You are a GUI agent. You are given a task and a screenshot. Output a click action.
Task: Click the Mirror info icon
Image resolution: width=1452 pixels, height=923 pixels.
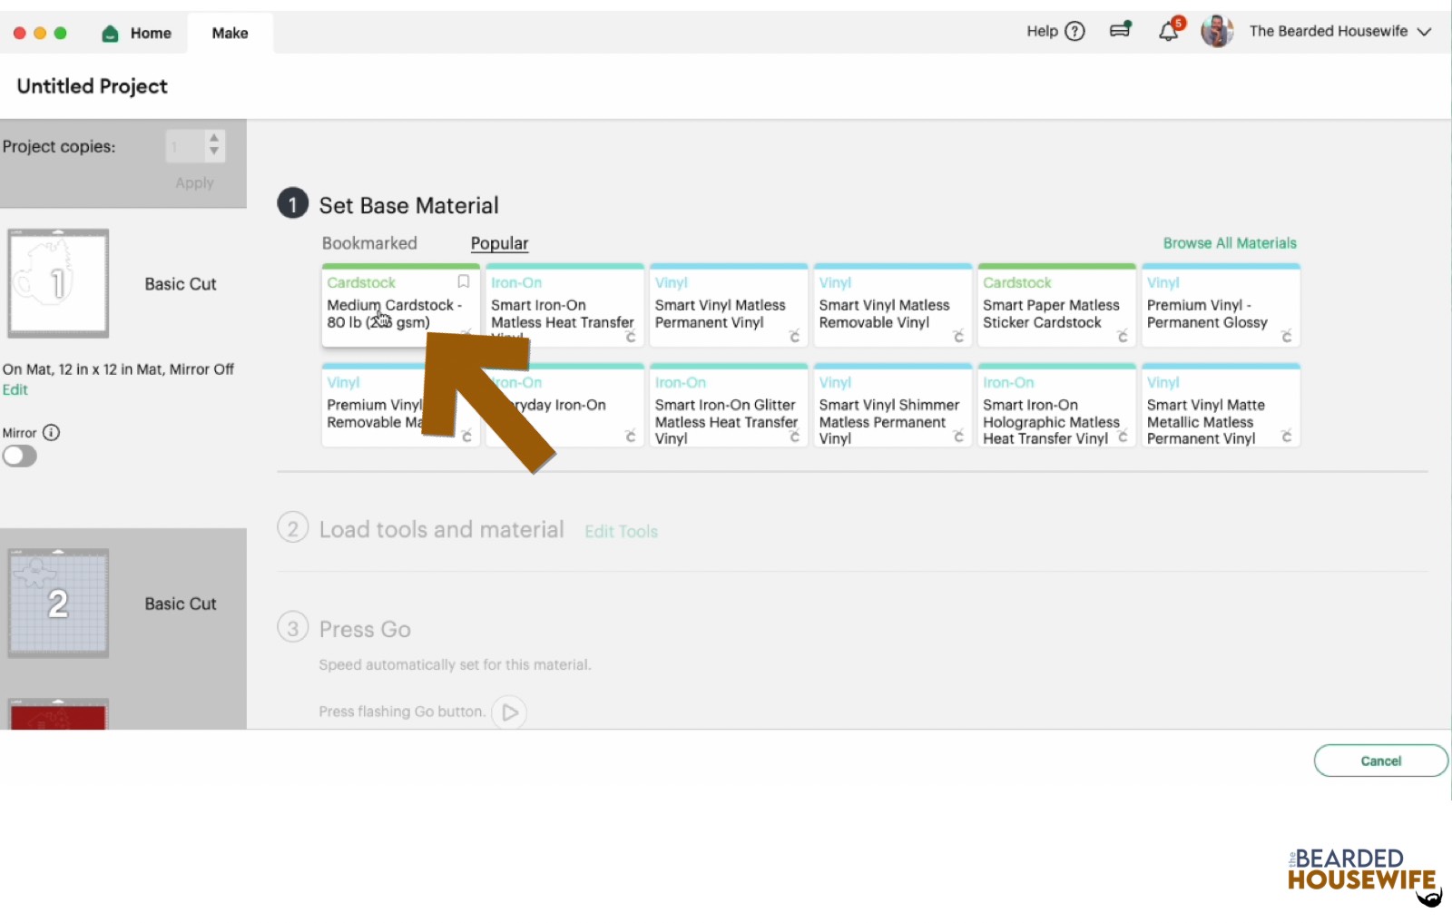(52, 433)
